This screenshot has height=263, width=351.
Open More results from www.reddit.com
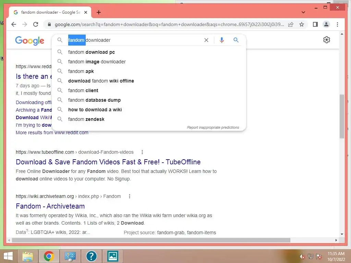point(52,133)
